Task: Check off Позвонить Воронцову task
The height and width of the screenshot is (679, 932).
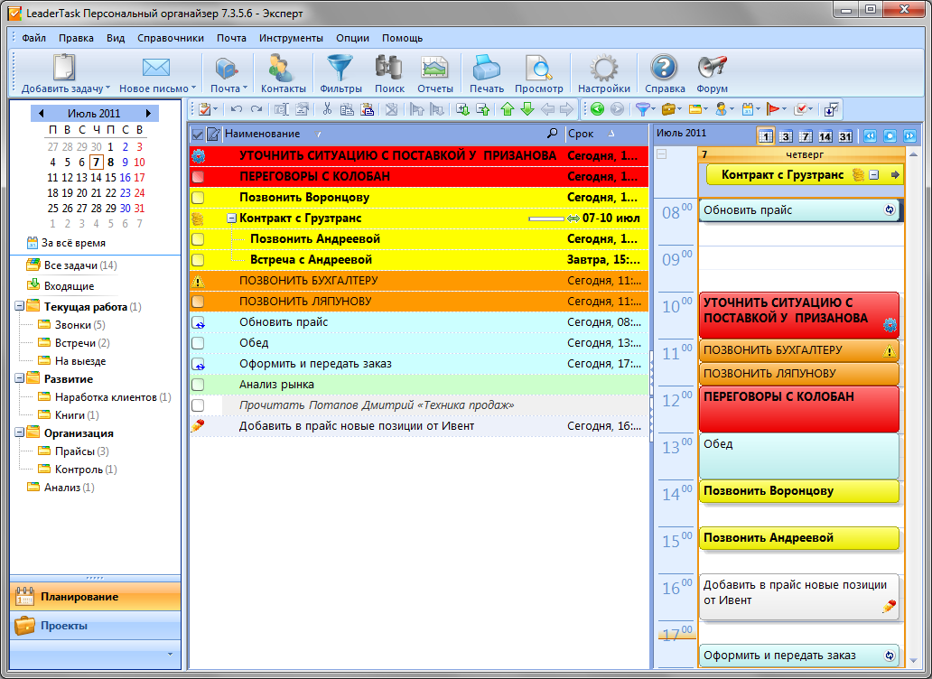Action: coord(198,197)
